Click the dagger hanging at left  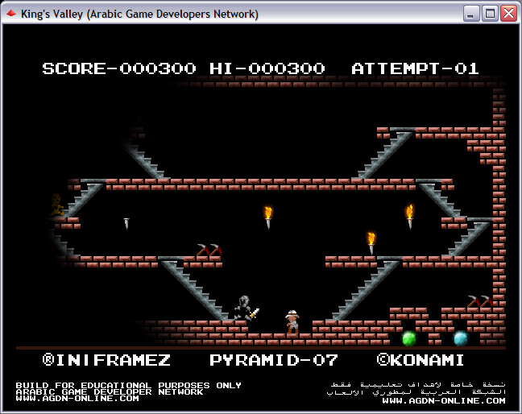pyautogui.click(x=126, y=223)
